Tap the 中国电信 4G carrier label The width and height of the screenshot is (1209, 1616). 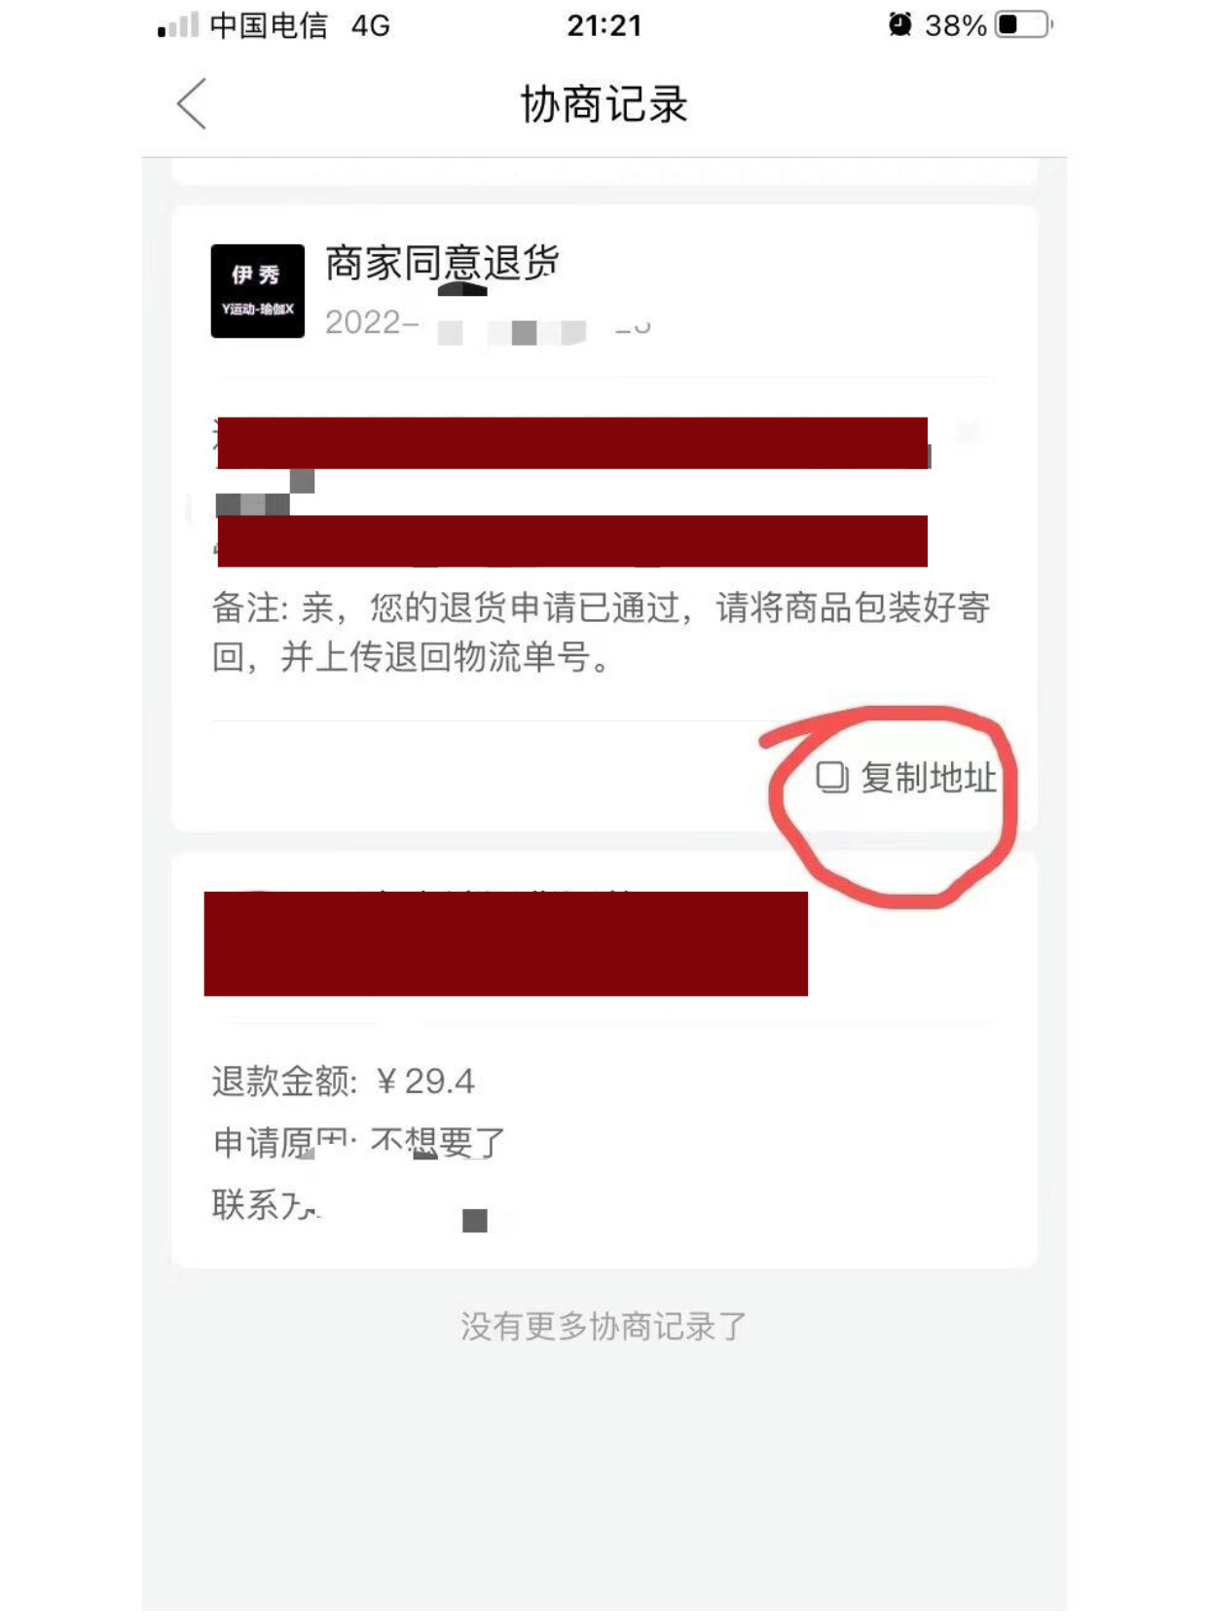pyautogui.click(x=300, y=25)
